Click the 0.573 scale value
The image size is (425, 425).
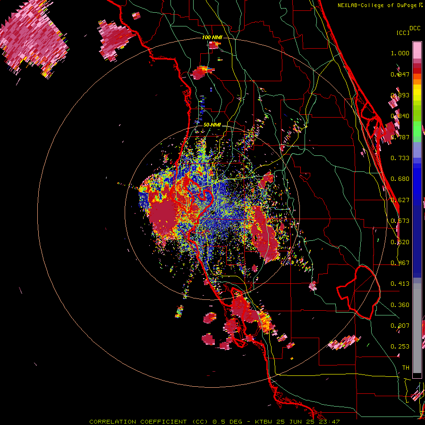400,221
